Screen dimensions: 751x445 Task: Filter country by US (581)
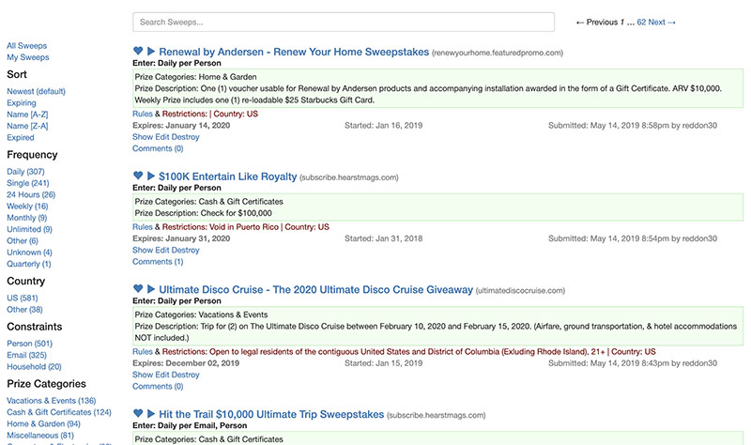pyautogui.click(x=23, y=298)
